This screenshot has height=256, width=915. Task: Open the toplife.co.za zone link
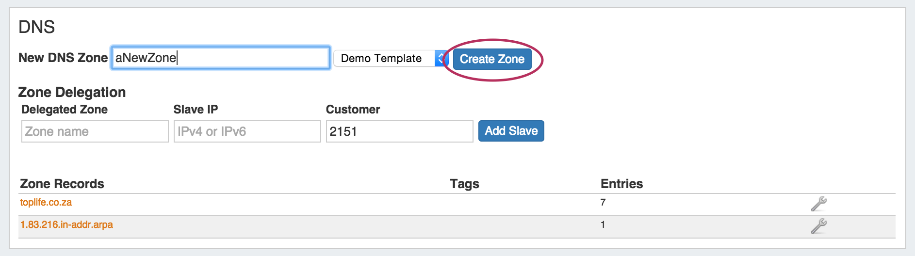(x=46, y=203)
